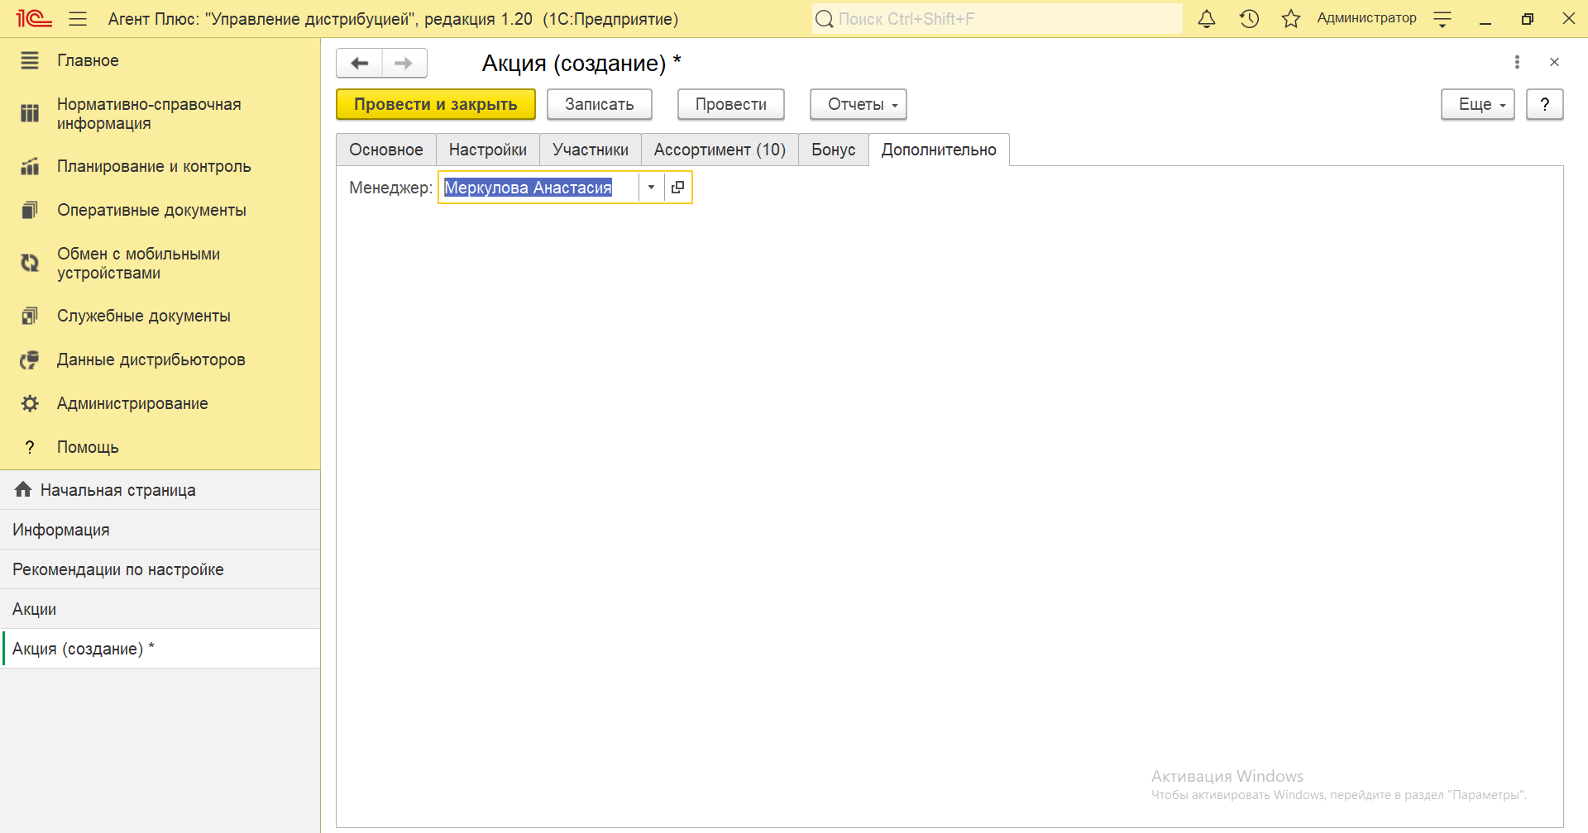The height and width of the screenshot is (833, 1588).
Task: Open Планирование и контроль section
Action: point(154,166)
